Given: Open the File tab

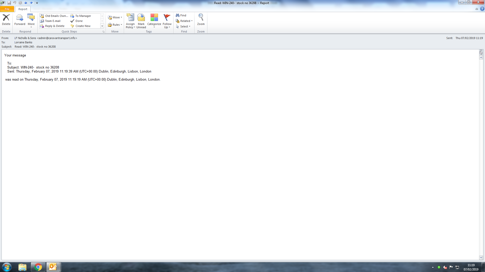Looking at the screenshot, I should (x=7, y=9).
